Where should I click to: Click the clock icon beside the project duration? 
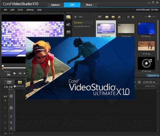coord(139,82)
